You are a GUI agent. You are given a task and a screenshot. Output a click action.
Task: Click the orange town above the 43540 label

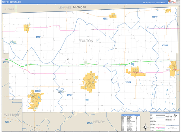168,11
